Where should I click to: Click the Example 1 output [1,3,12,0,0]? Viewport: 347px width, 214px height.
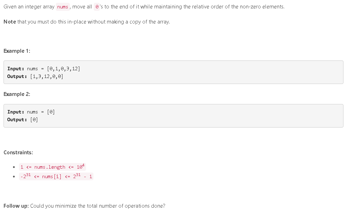click(x=35, y=76)
